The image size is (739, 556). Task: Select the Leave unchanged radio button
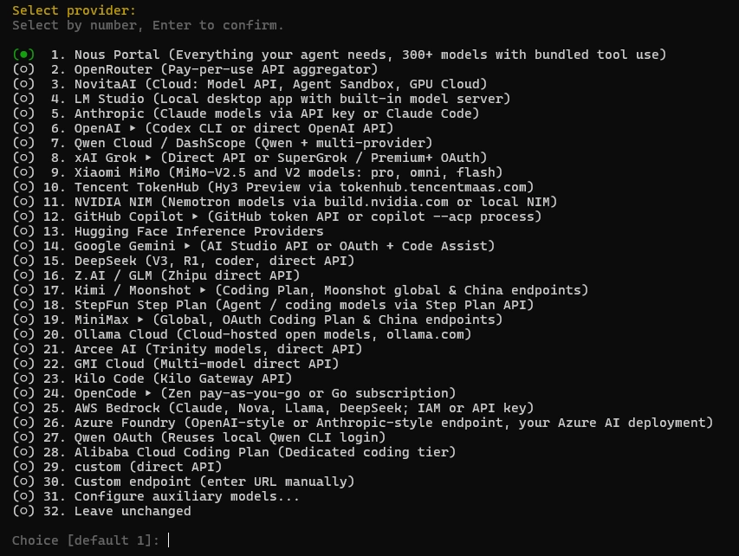23,511
